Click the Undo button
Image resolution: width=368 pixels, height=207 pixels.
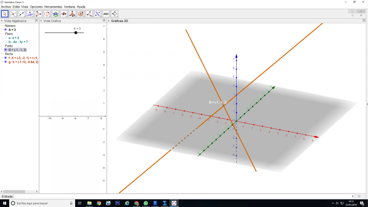[352, 11]
